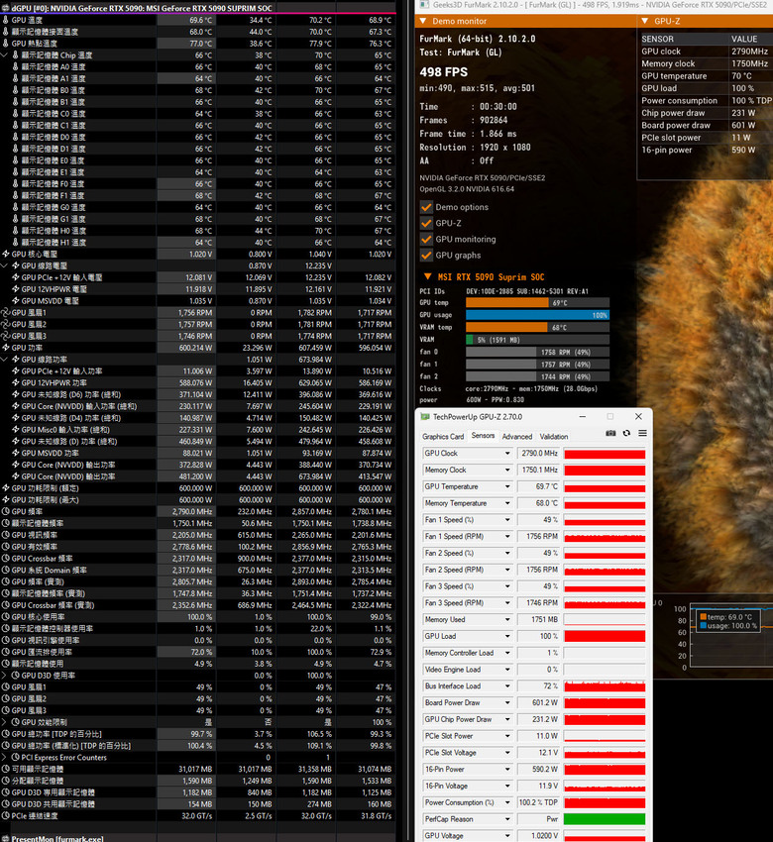Select the Sensors tab in GPU-Z

click(483, 436)
